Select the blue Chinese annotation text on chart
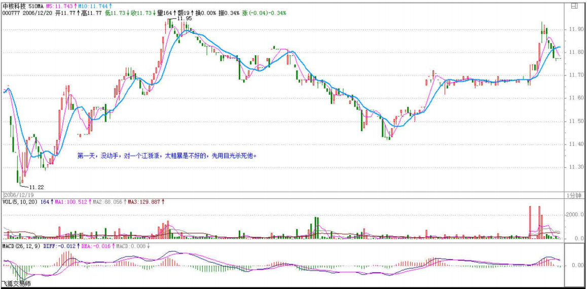 167,156
